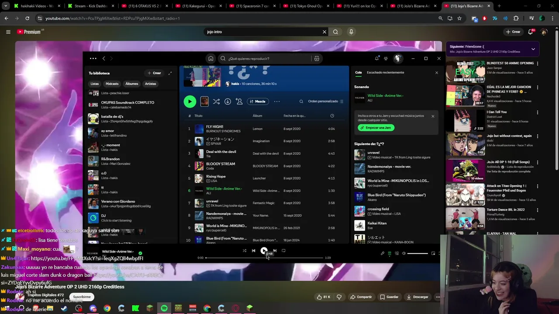Open Orden personalizado sort dropdown

(x=326, y=101)
